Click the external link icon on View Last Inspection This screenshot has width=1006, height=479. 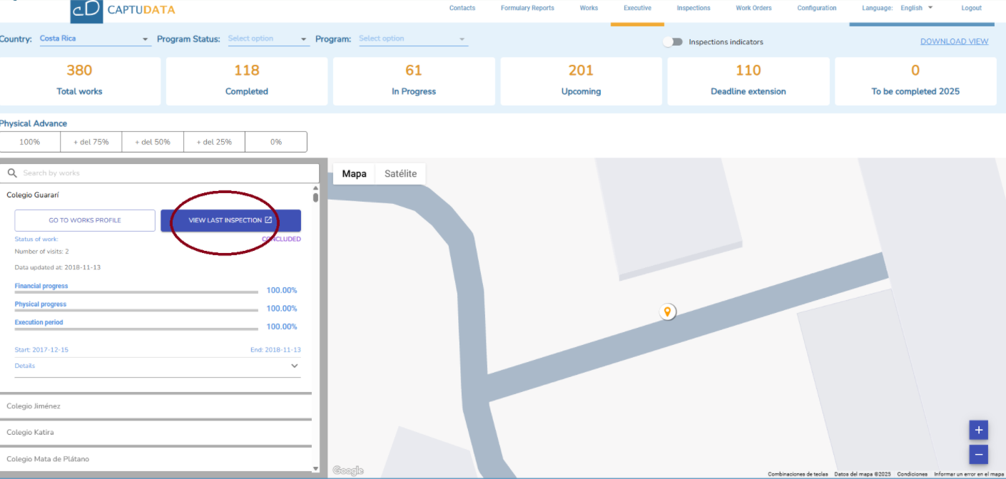point(268,220)
